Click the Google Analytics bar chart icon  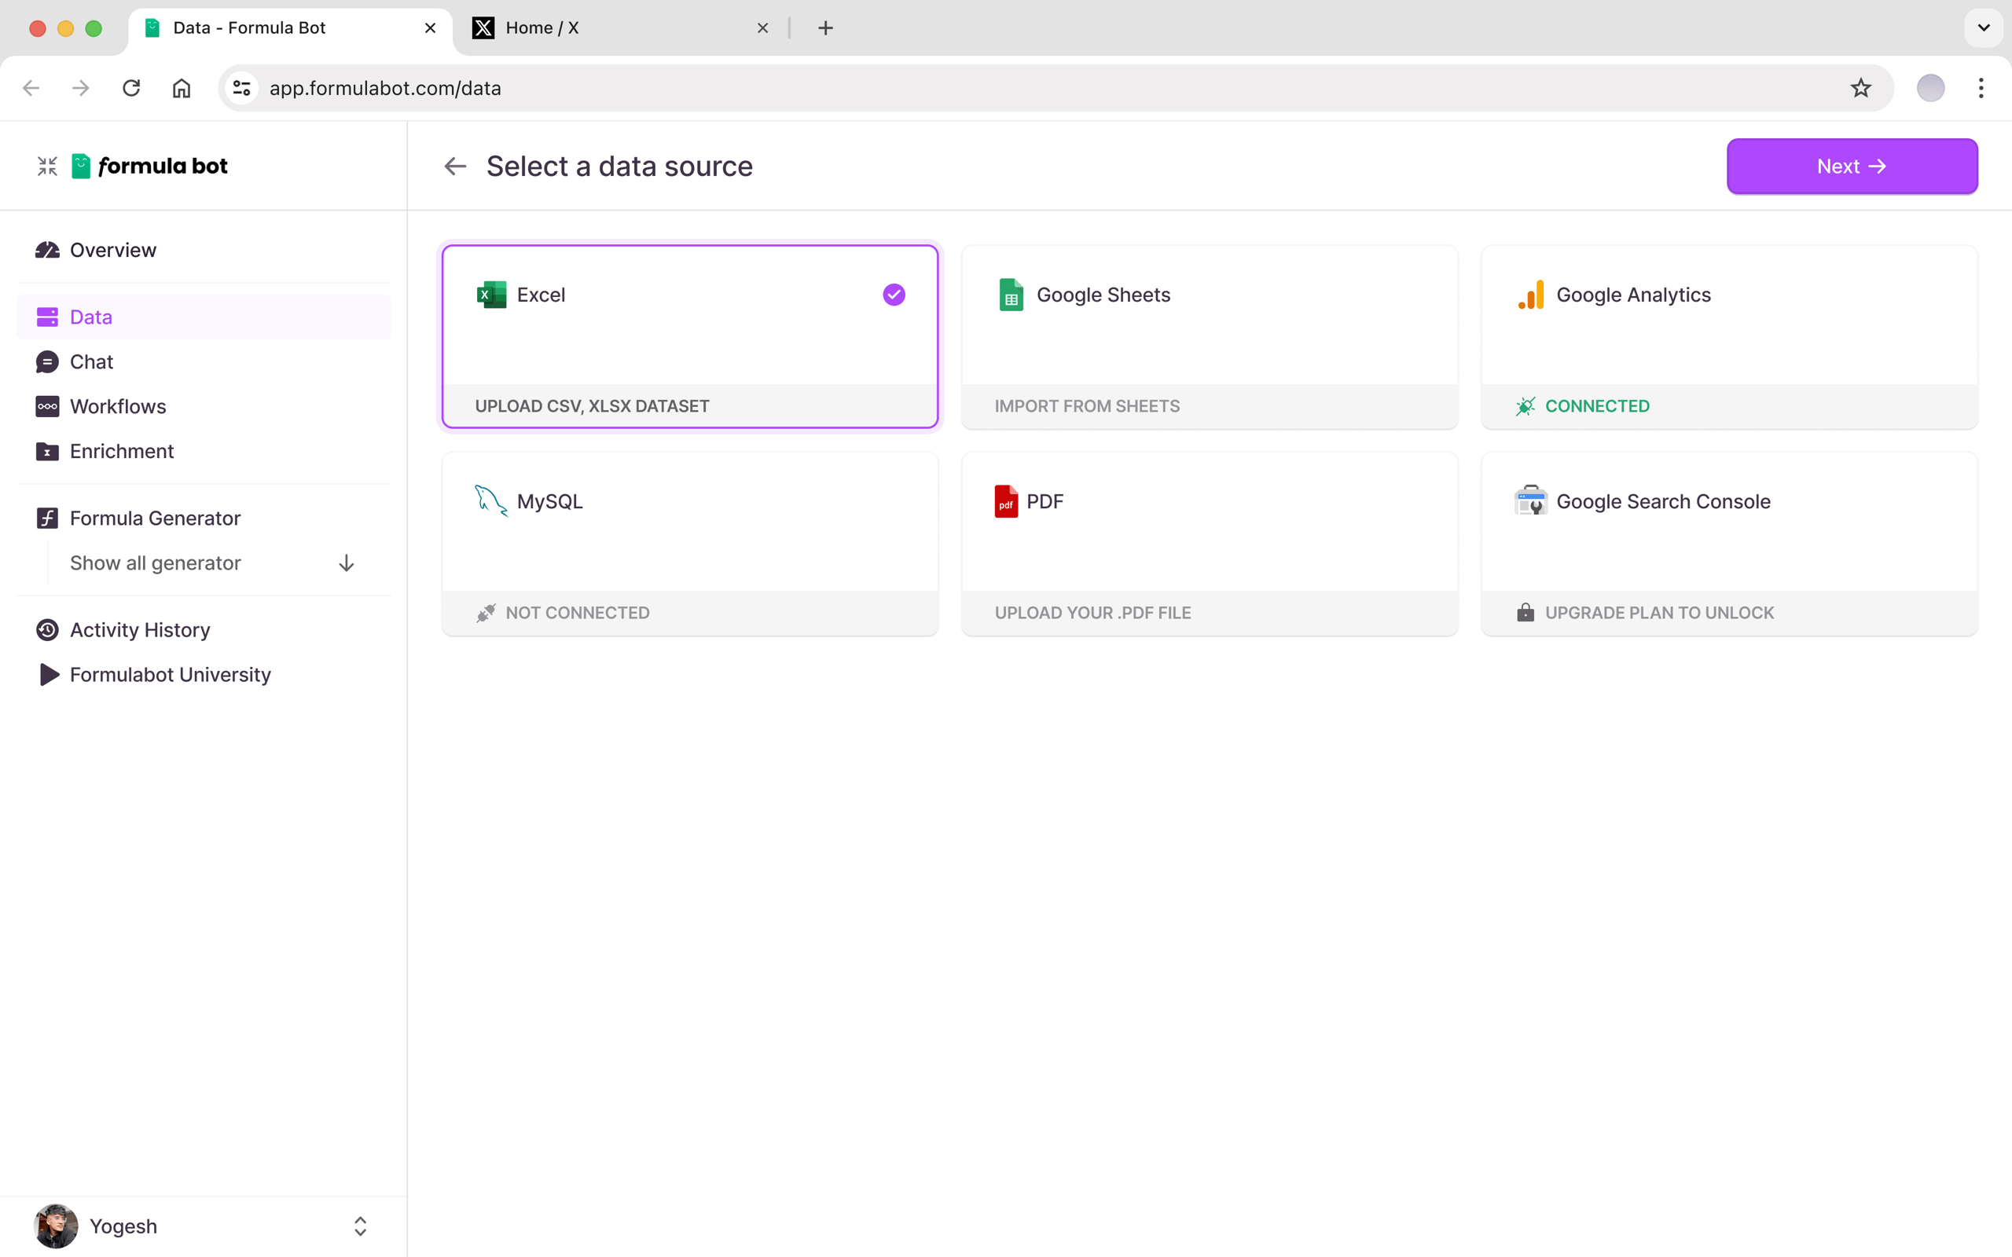[x=1531, y=295]
